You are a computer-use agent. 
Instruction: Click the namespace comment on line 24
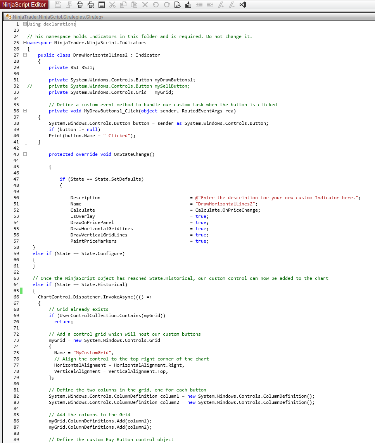(140, 36)
